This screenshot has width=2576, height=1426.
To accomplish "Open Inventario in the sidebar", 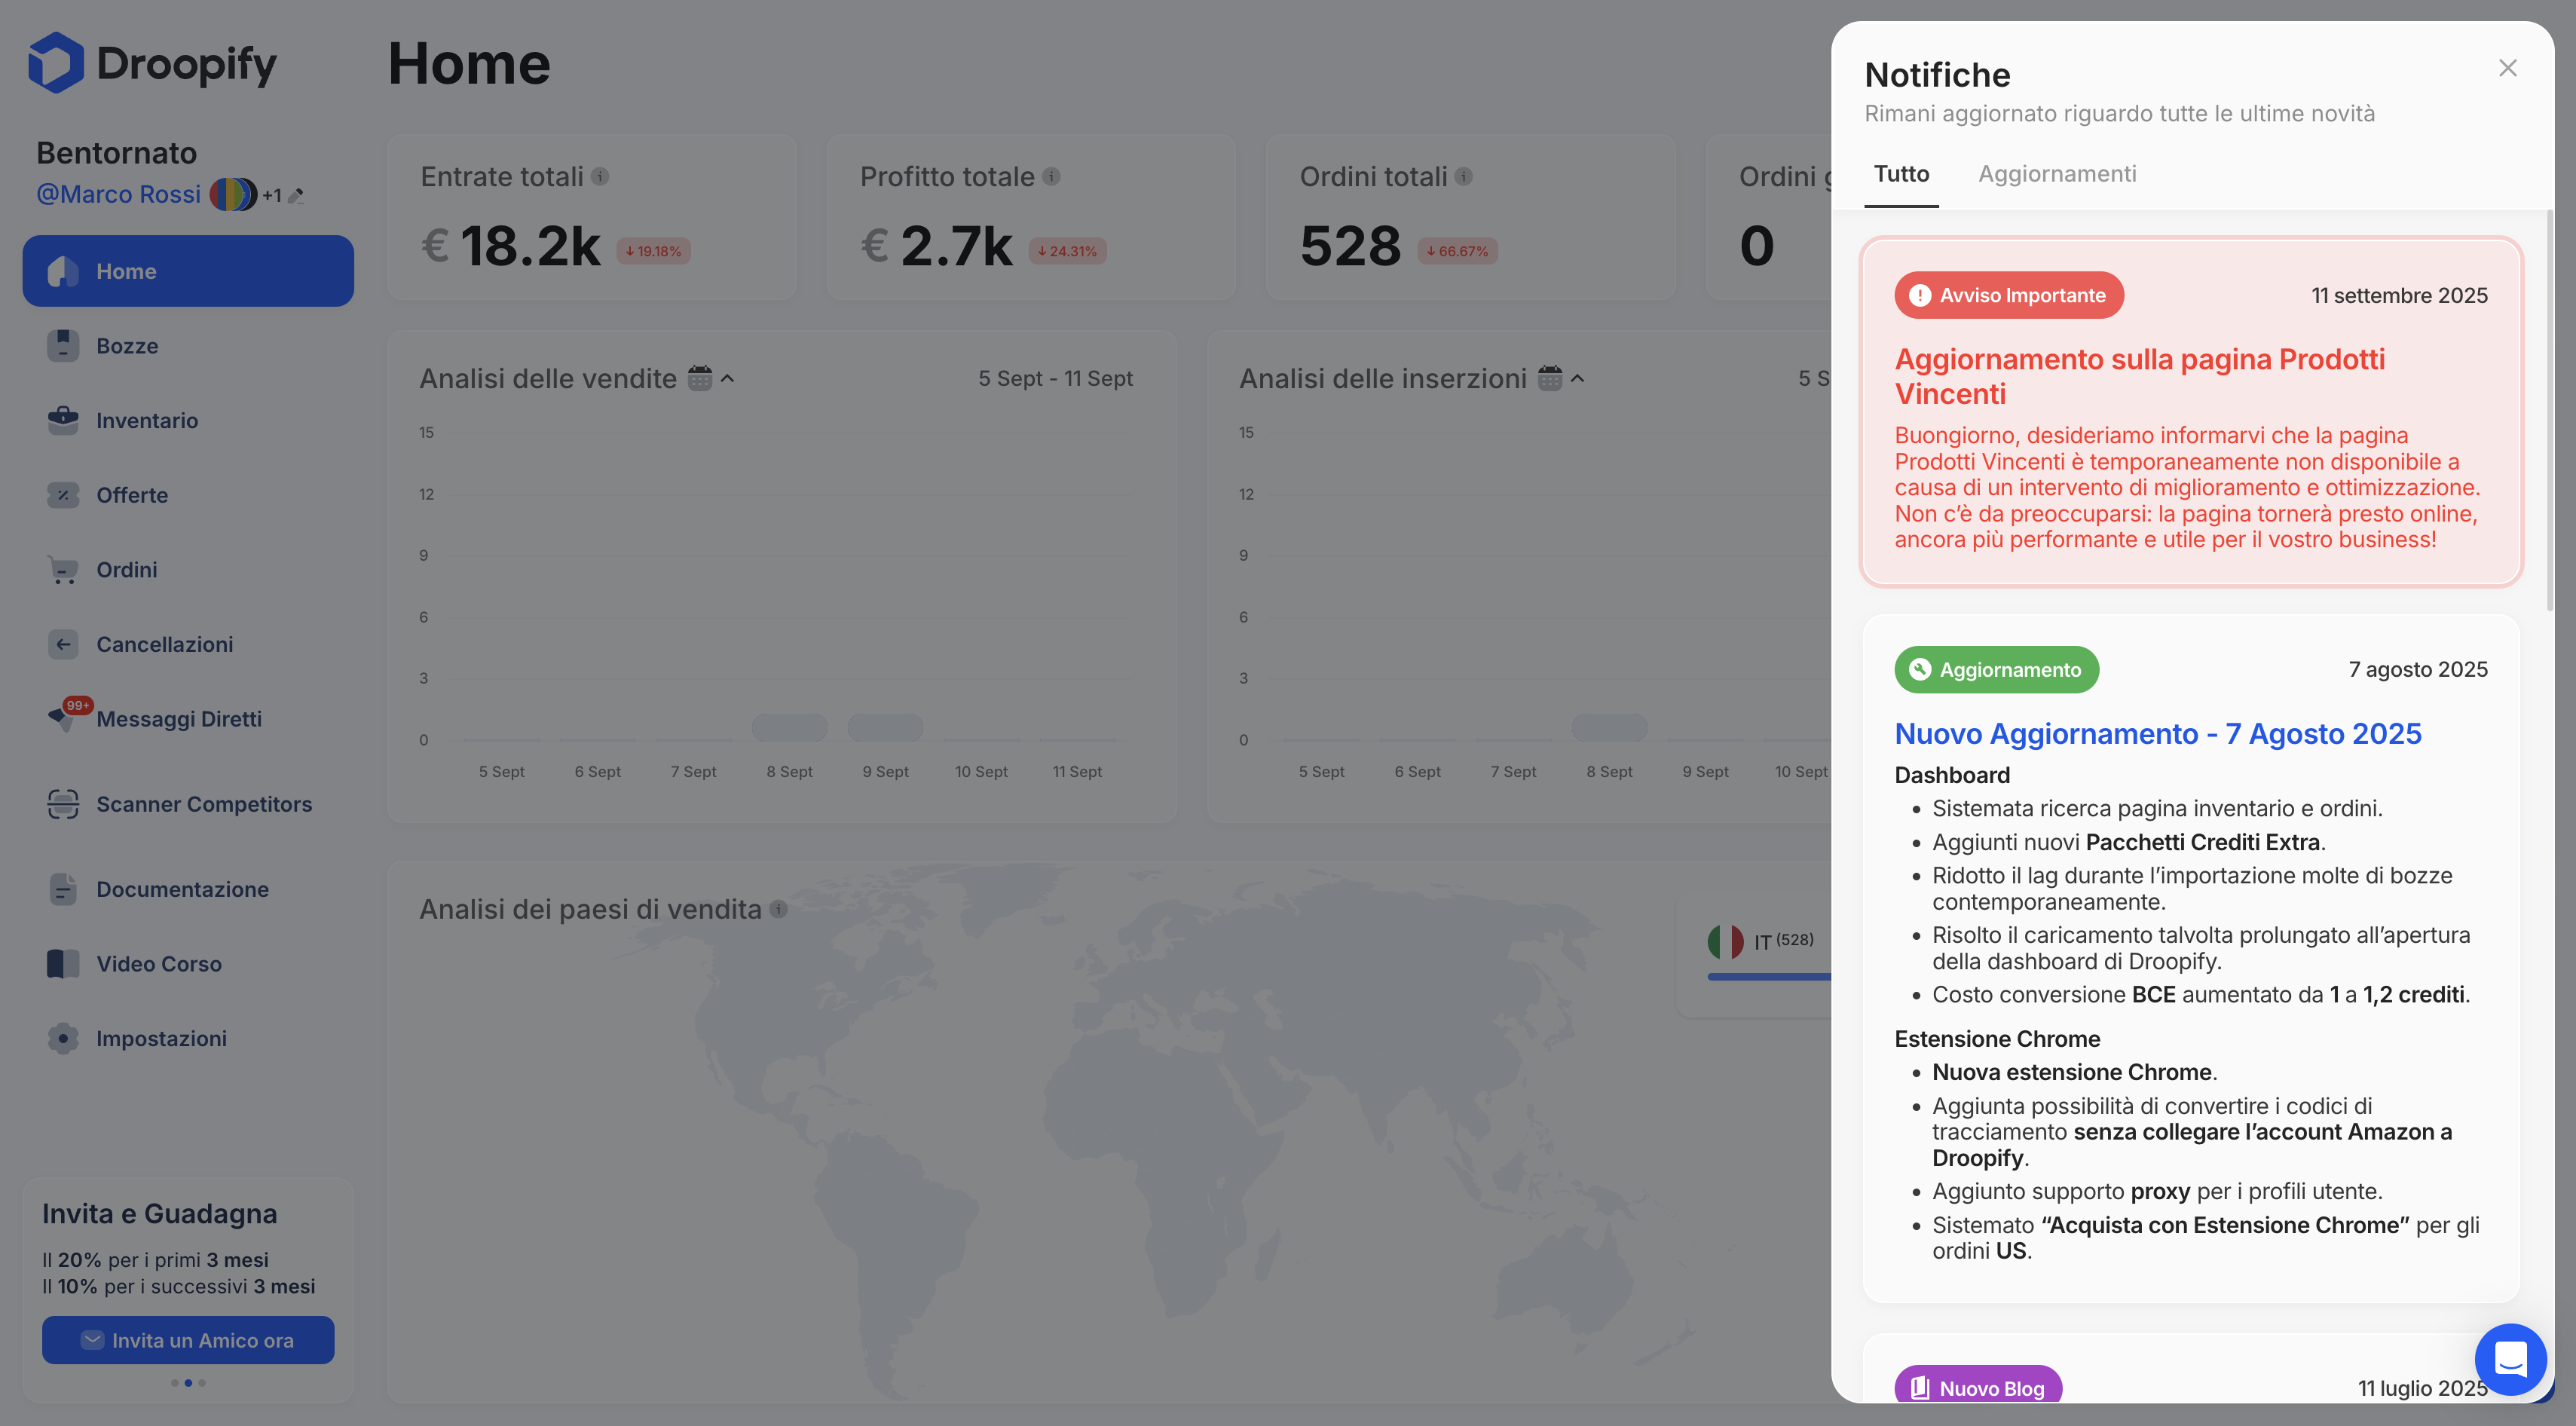I will tap(188, 421).
